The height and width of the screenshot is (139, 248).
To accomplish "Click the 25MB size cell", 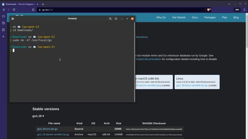I will 118,129.
